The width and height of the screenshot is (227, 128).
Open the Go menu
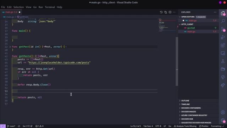click(35, 7)
